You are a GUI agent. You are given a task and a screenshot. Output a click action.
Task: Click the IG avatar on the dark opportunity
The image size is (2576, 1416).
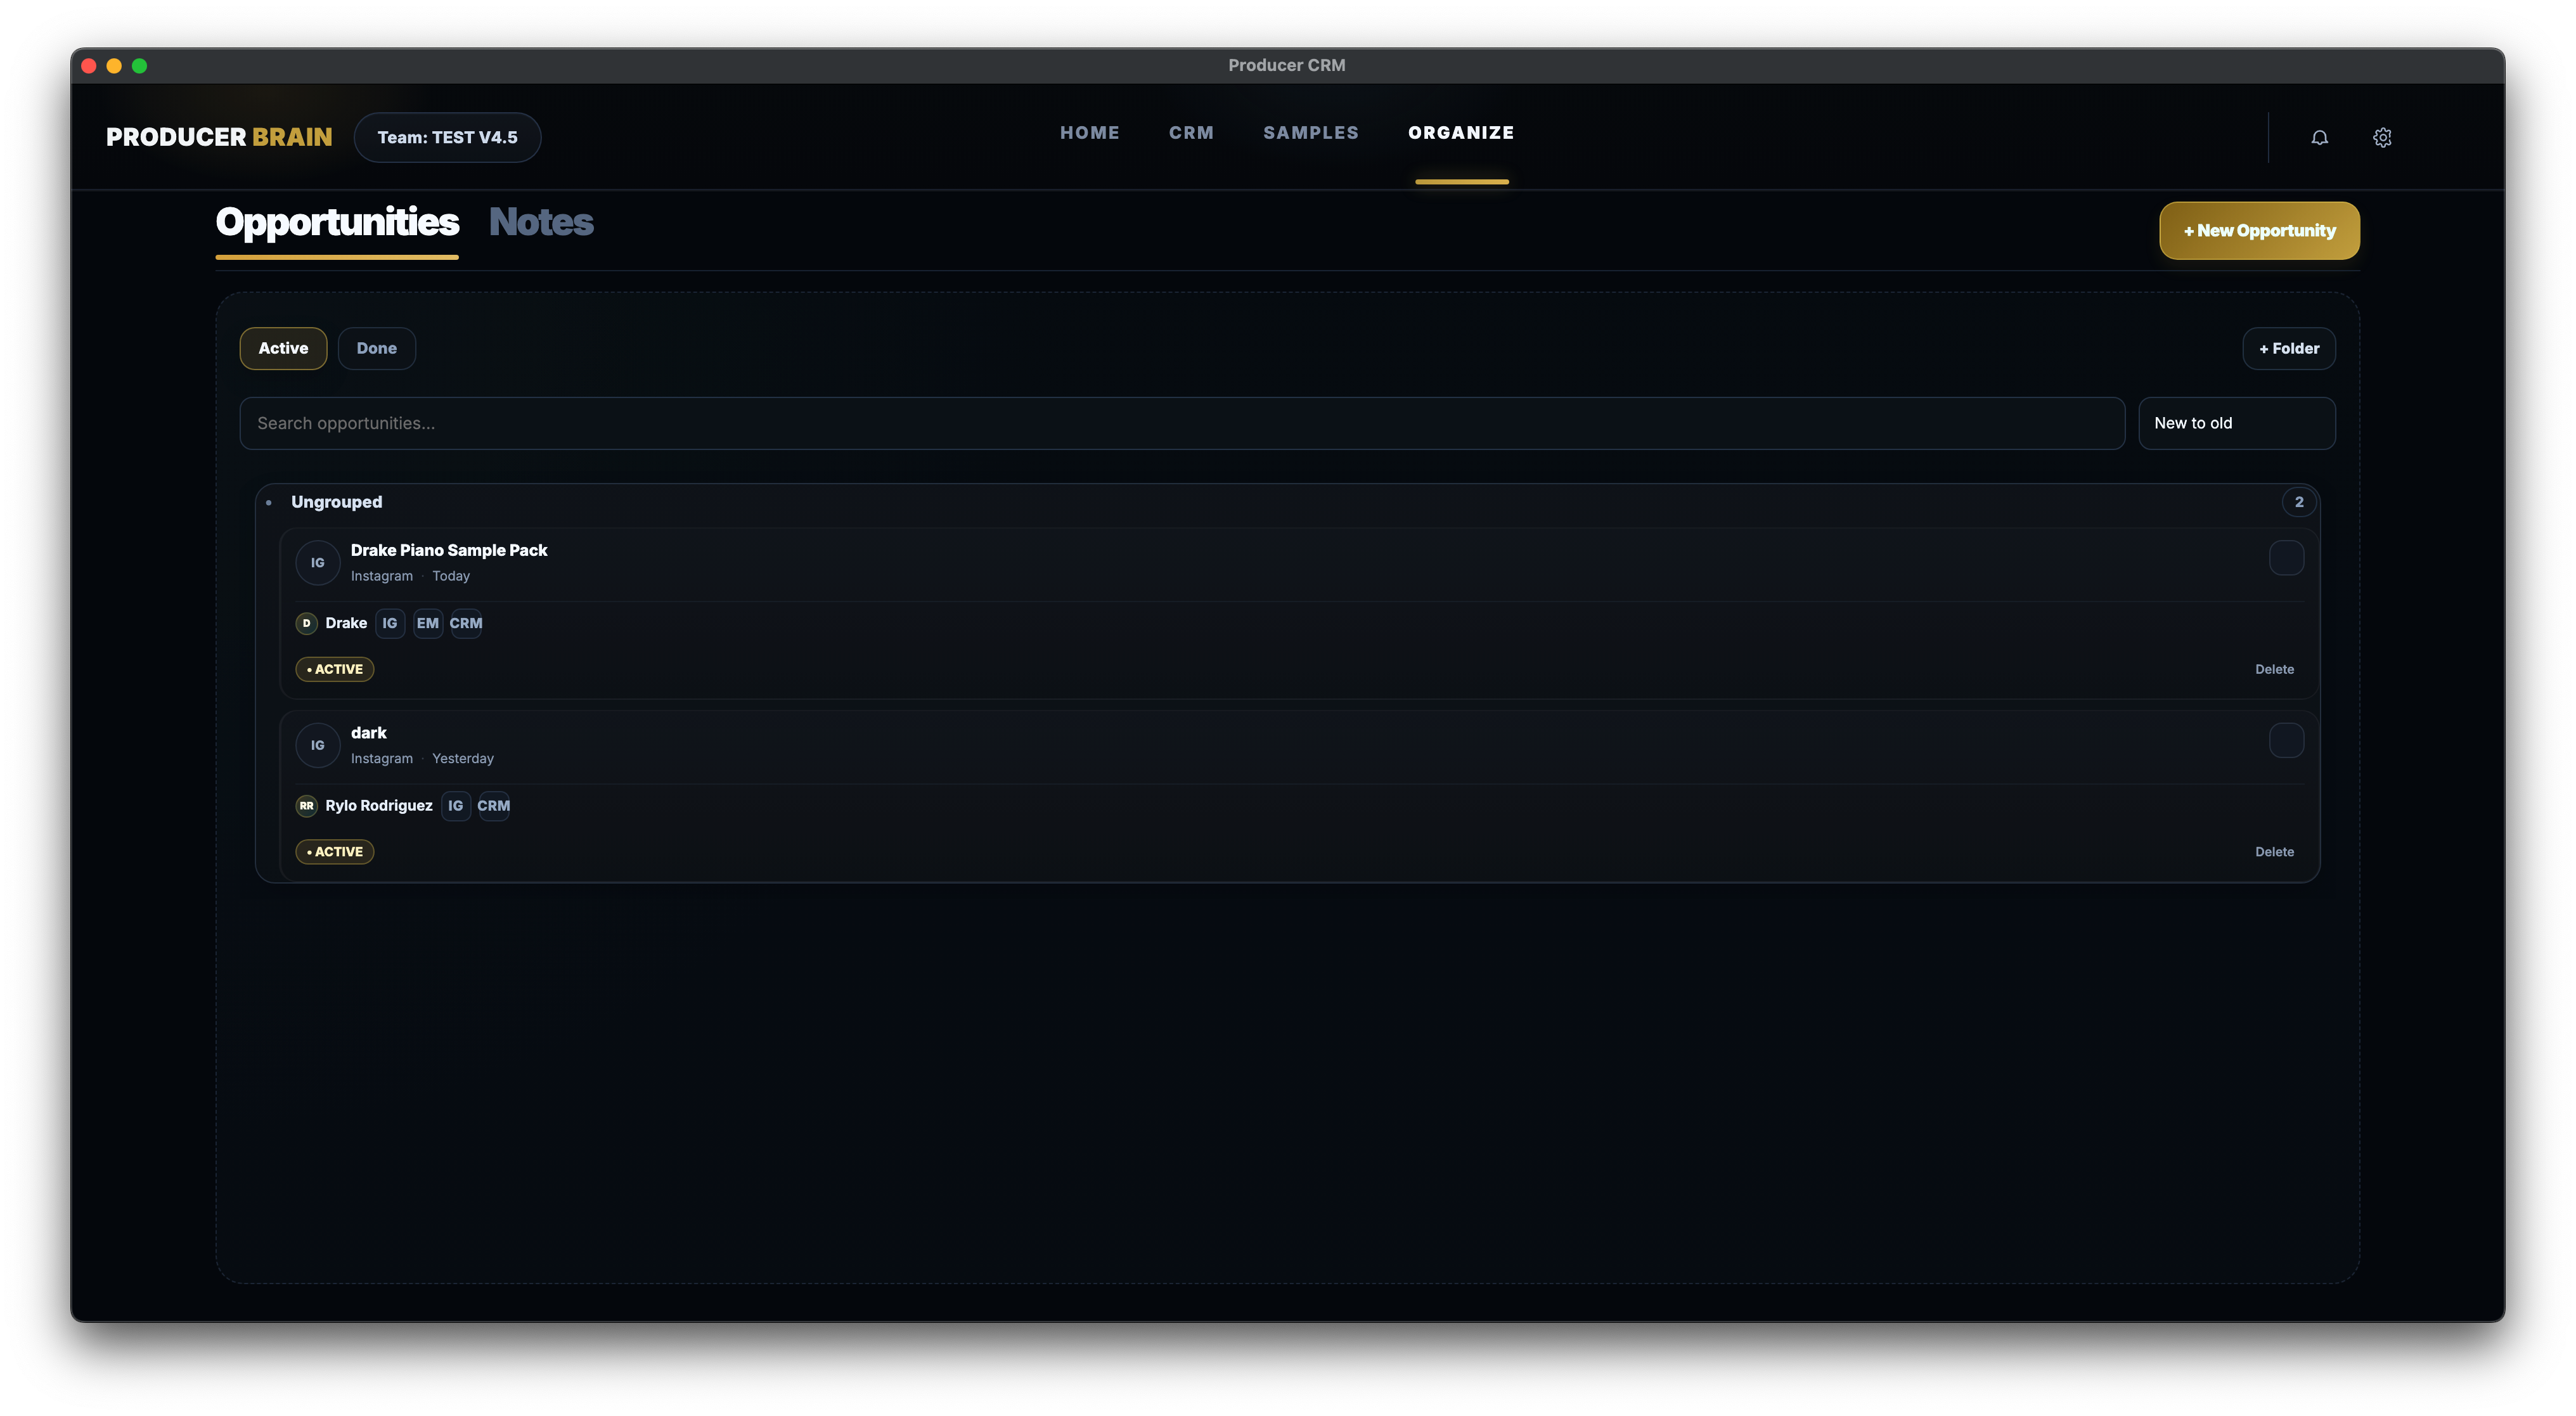click(x=317, y=746)
